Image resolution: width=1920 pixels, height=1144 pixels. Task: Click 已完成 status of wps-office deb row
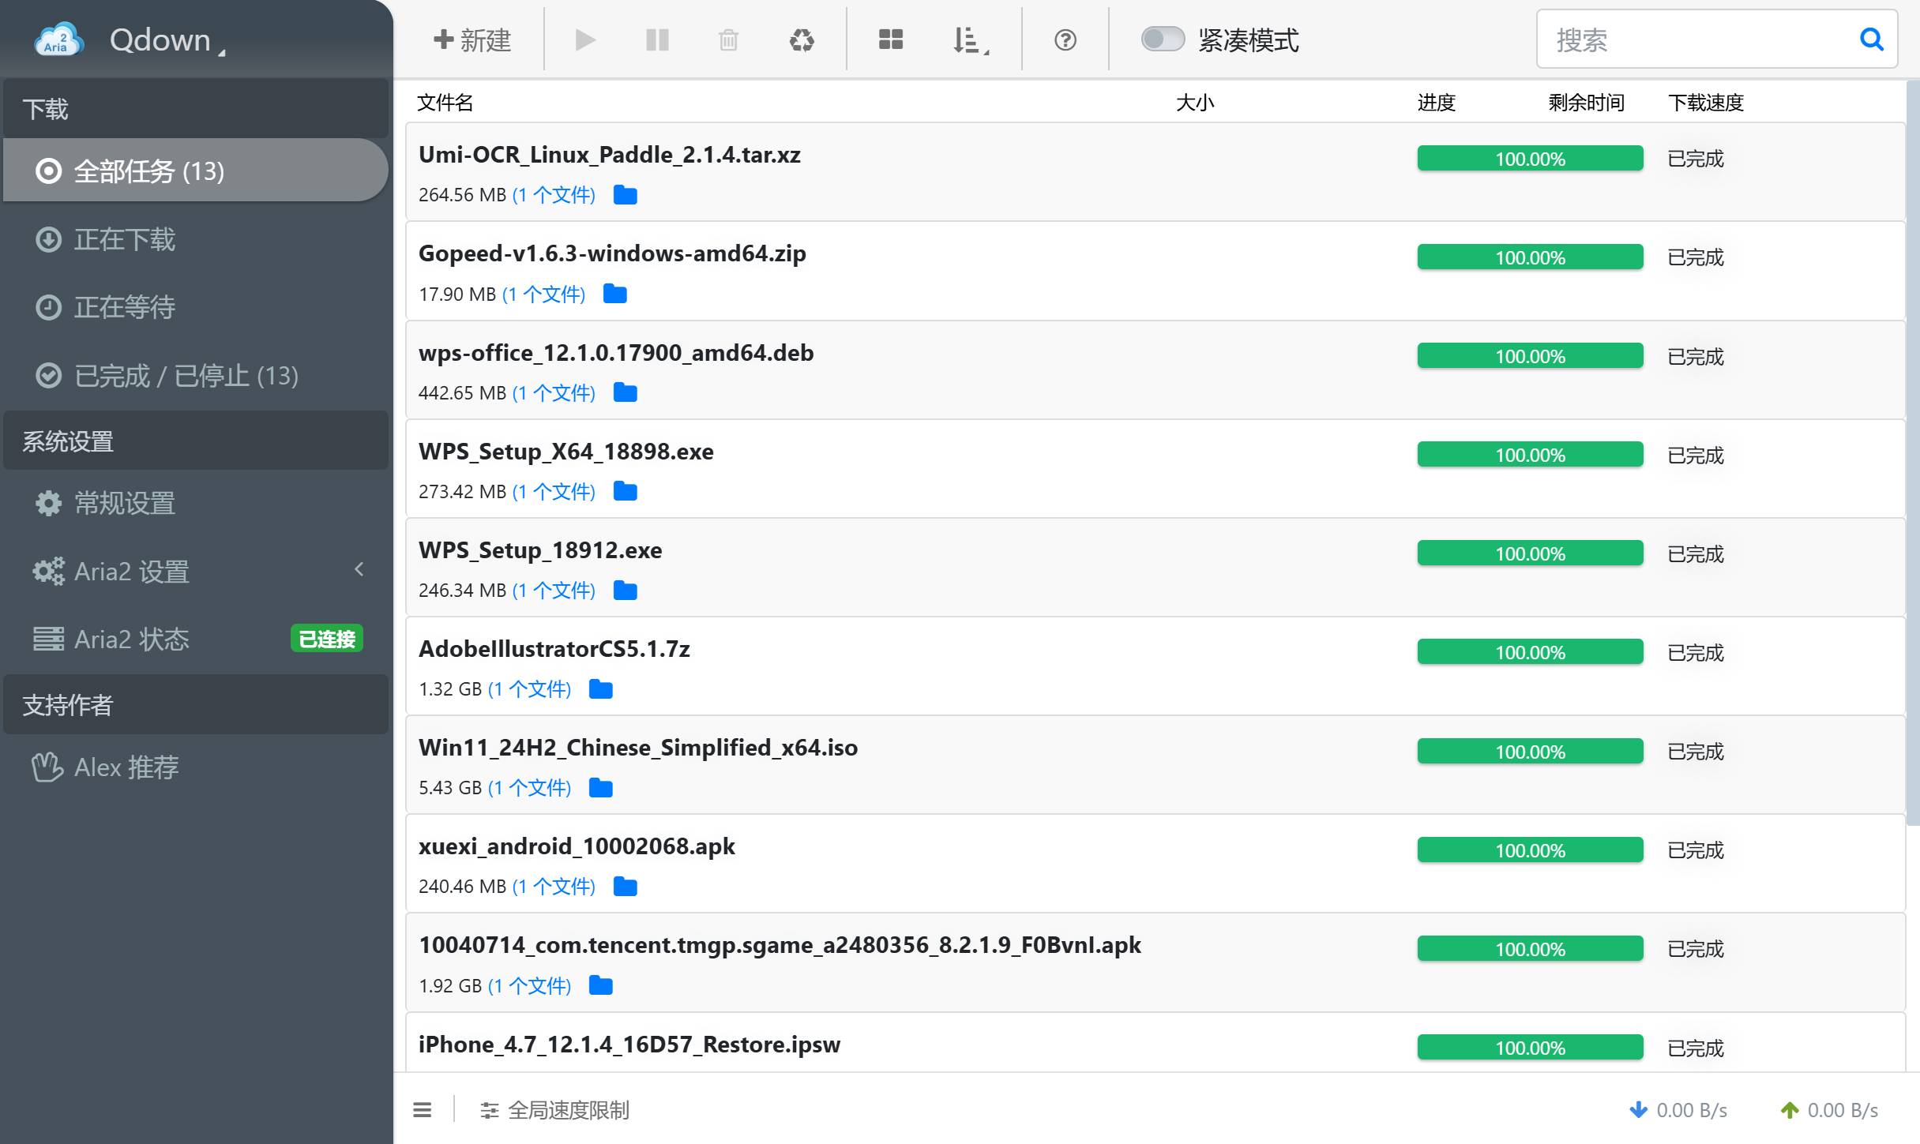point(1696,357)
